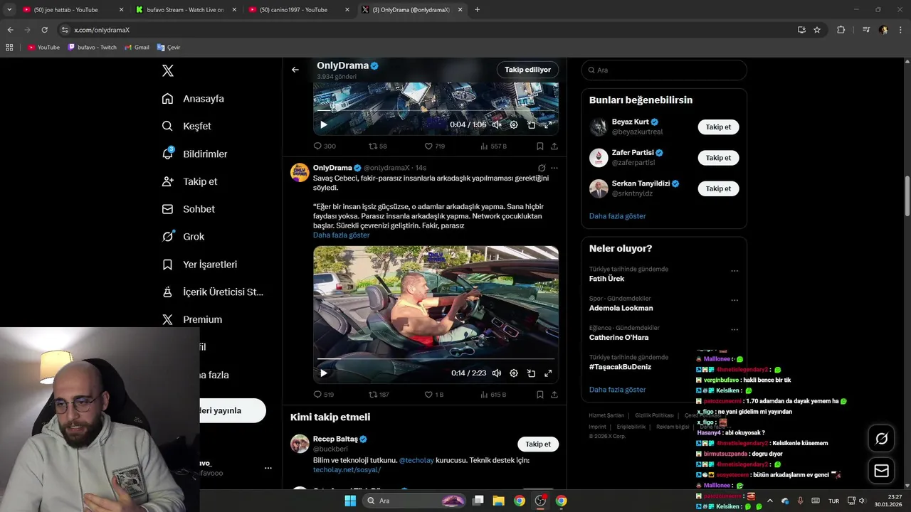This screenshot has width=911, height=512.
Task: Share the post with 719 likes
Action: coord(554,146)
